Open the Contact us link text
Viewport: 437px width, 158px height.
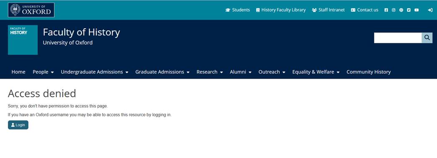pos(368,10)
